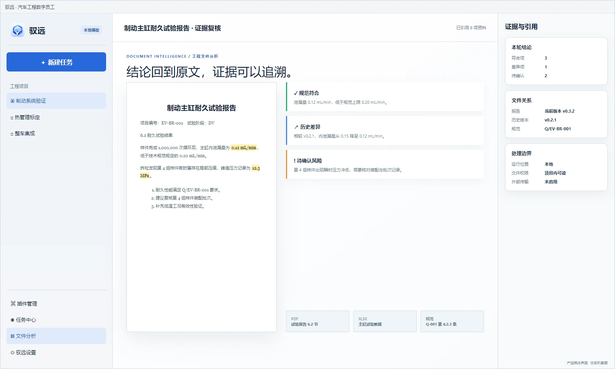Open the 待确认风险 finding card
The width and height of the screenshot is (615, 369).
(385, 165)
